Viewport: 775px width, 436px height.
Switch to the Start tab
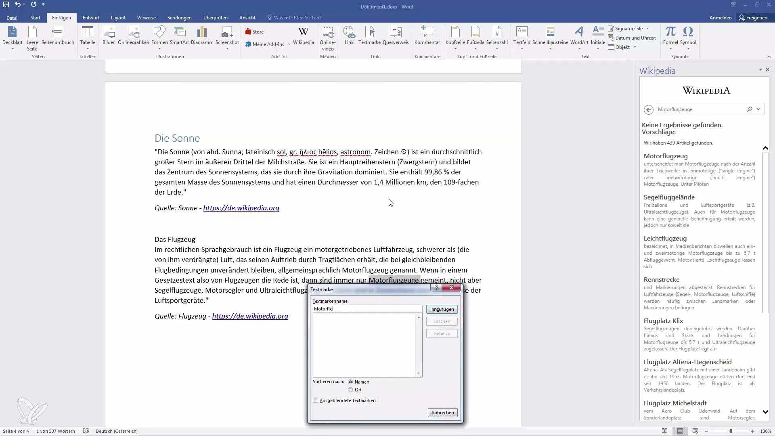[36, 18]
